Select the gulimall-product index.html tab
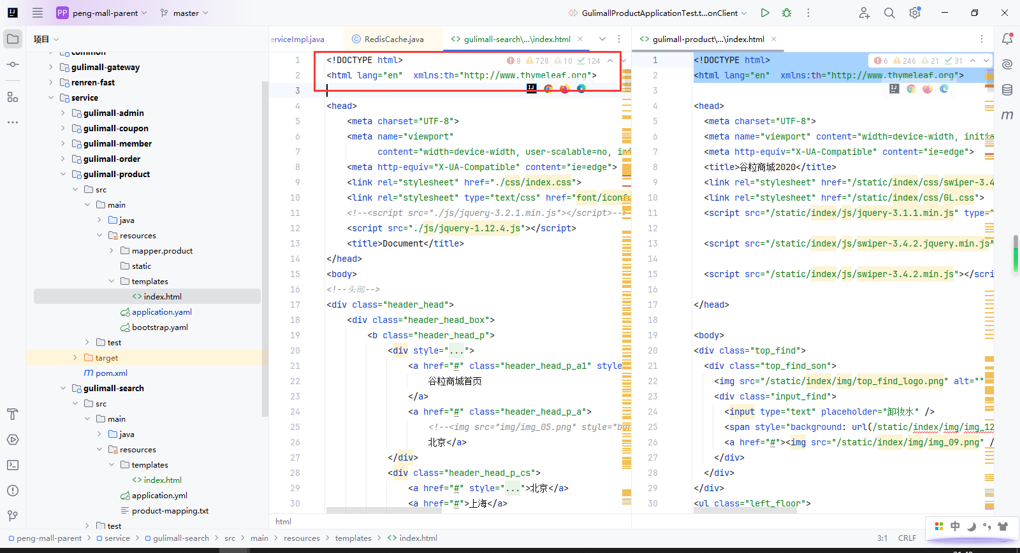The image size is (1020, 553). (708, 39)
